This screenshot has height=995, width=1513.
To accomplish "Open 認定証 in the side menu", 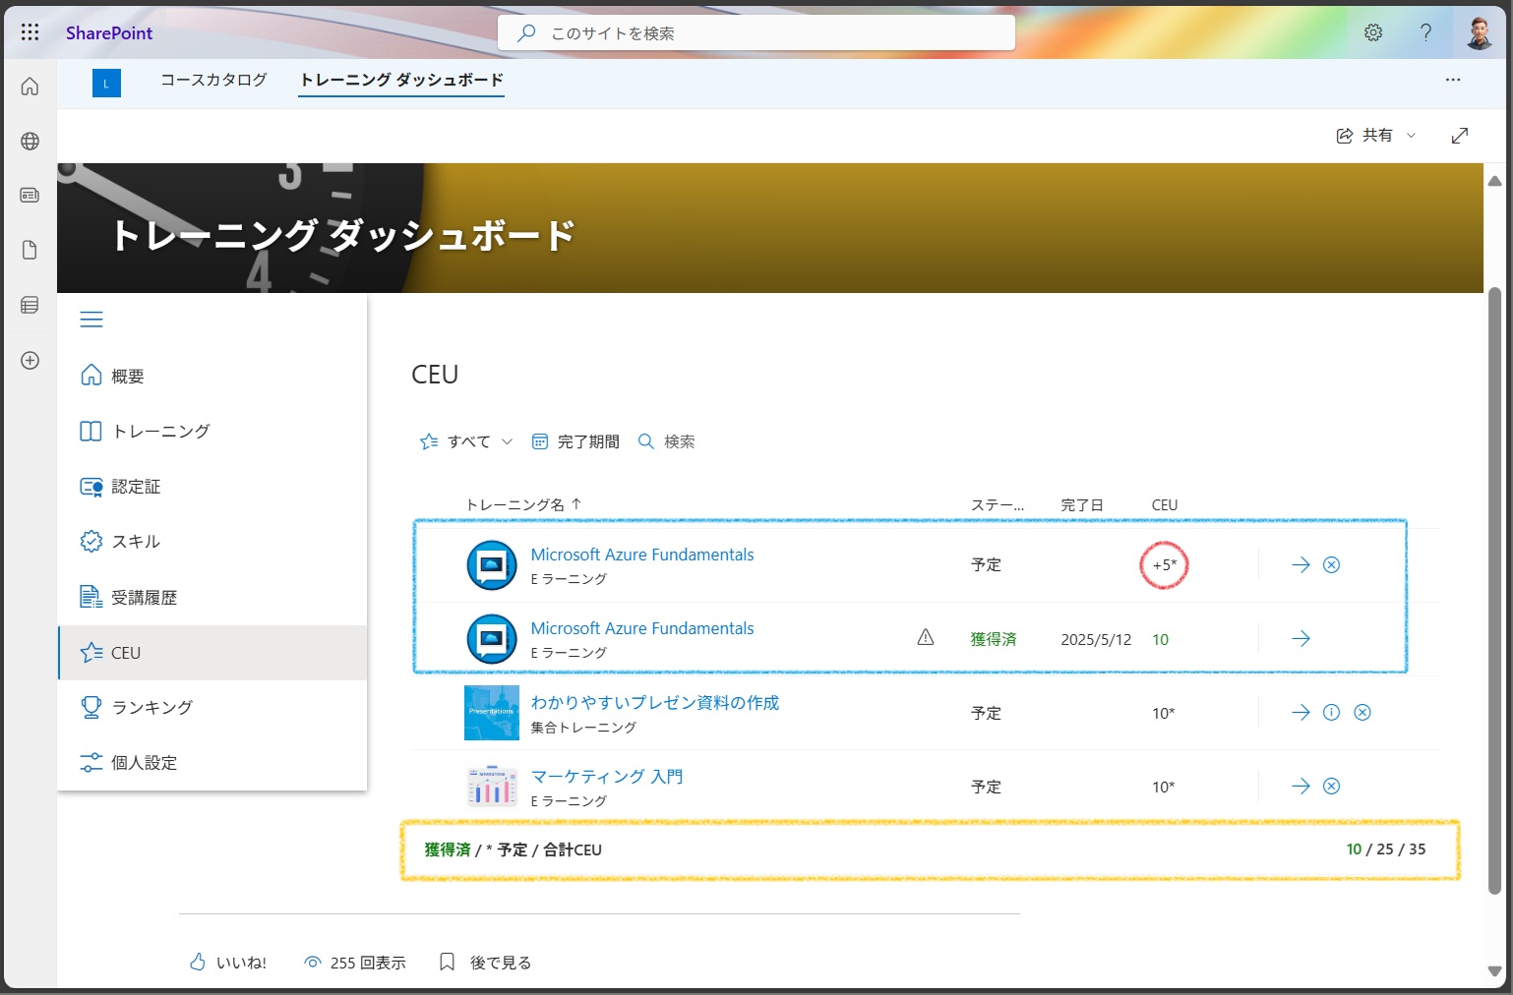I will point(212,487).
